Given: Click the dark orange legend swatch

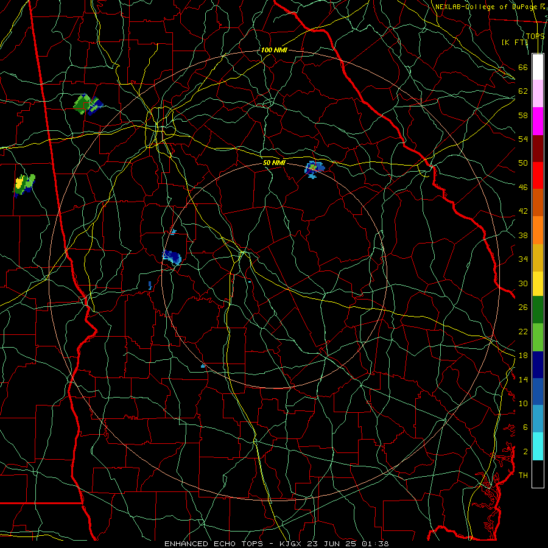Looking at the screenshot, I should pyautogui.click(x=538, y=202).
